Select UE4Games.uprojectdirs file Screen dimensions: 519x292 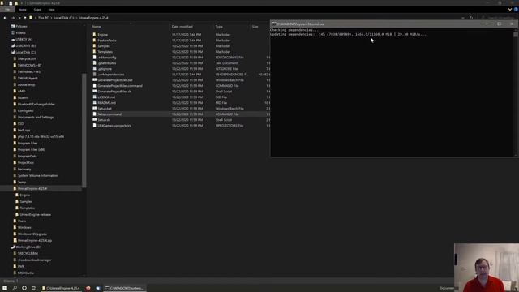[114, 126]
